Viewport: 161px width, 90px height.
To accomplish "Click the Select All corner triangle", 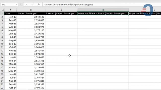I will (3, 10).
